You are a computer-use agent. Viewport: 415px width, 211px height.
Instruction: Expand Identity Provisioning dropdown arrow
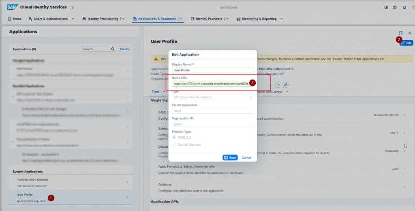(123, 19)
